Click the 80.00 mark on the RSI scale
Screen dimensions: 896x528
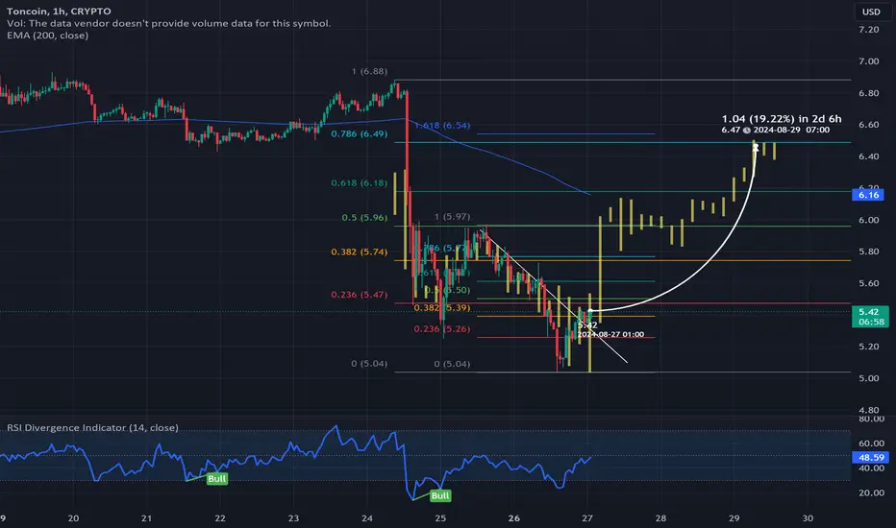871,419
